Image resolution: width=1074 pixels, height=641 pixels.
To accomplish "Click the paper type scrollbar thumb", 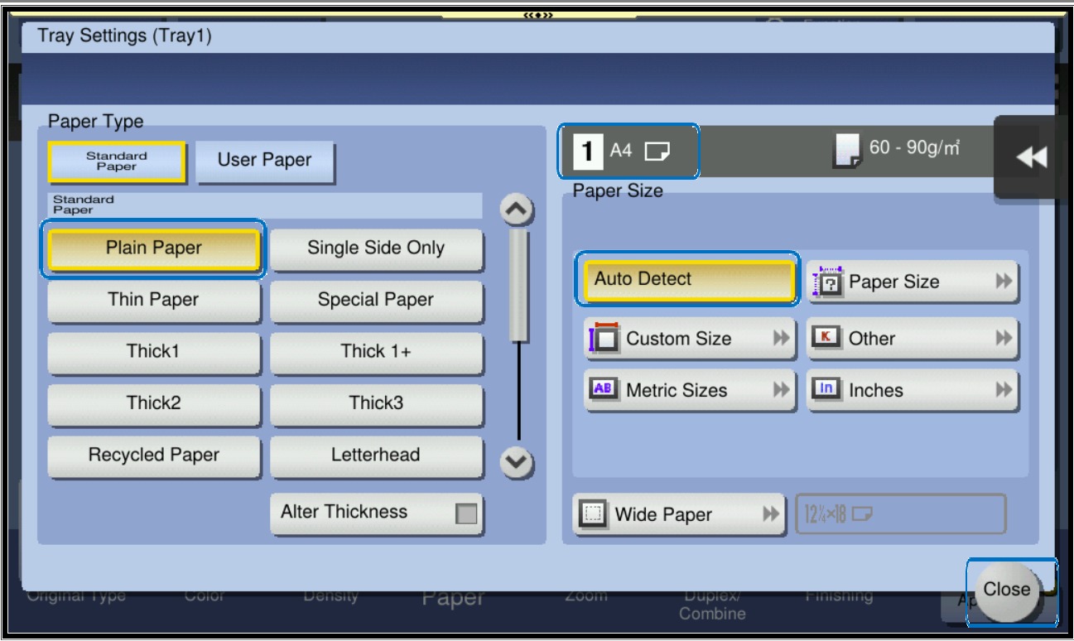I will click(518, 286).
